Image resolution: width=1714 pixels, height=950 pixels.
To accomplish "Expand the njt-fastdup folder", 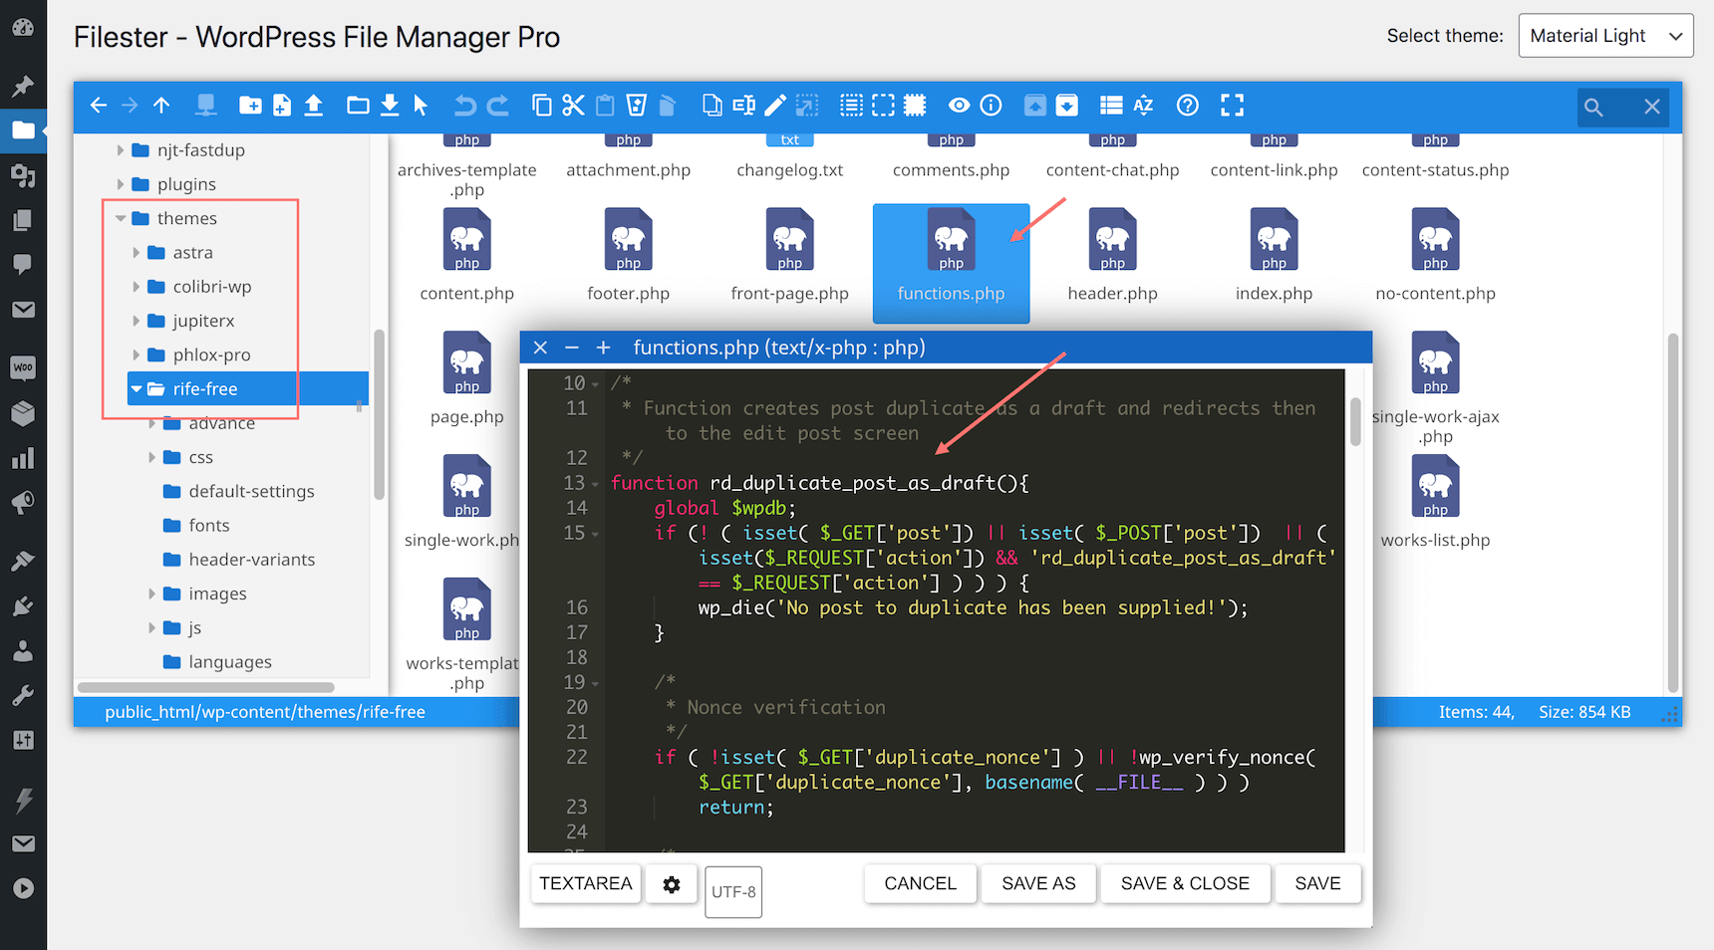I will (x=121, y=150).
